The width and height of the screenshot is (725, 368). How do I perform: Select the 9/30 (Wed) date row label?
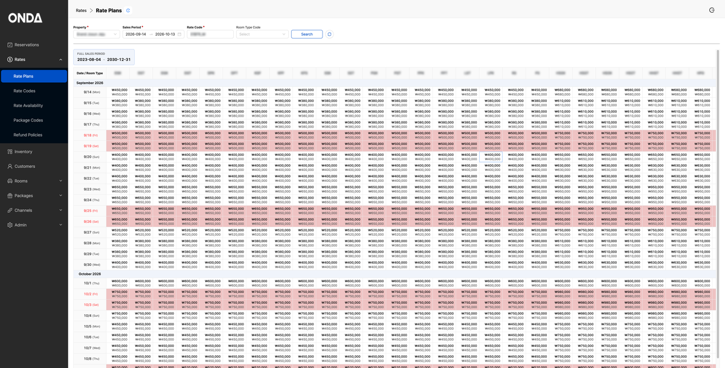[92, 265]
